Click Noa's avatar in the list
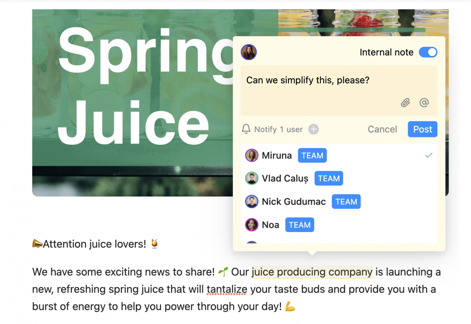The height and width of the screenshot is (324, 471). [252, 225]
